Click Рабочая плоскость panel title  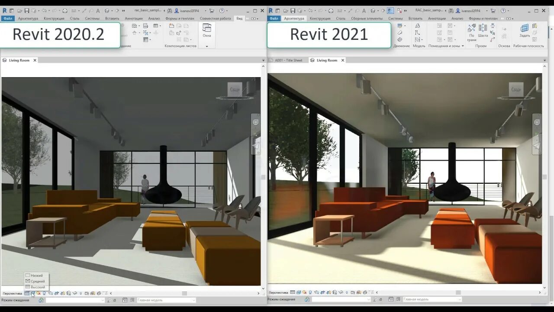point(528,46)
